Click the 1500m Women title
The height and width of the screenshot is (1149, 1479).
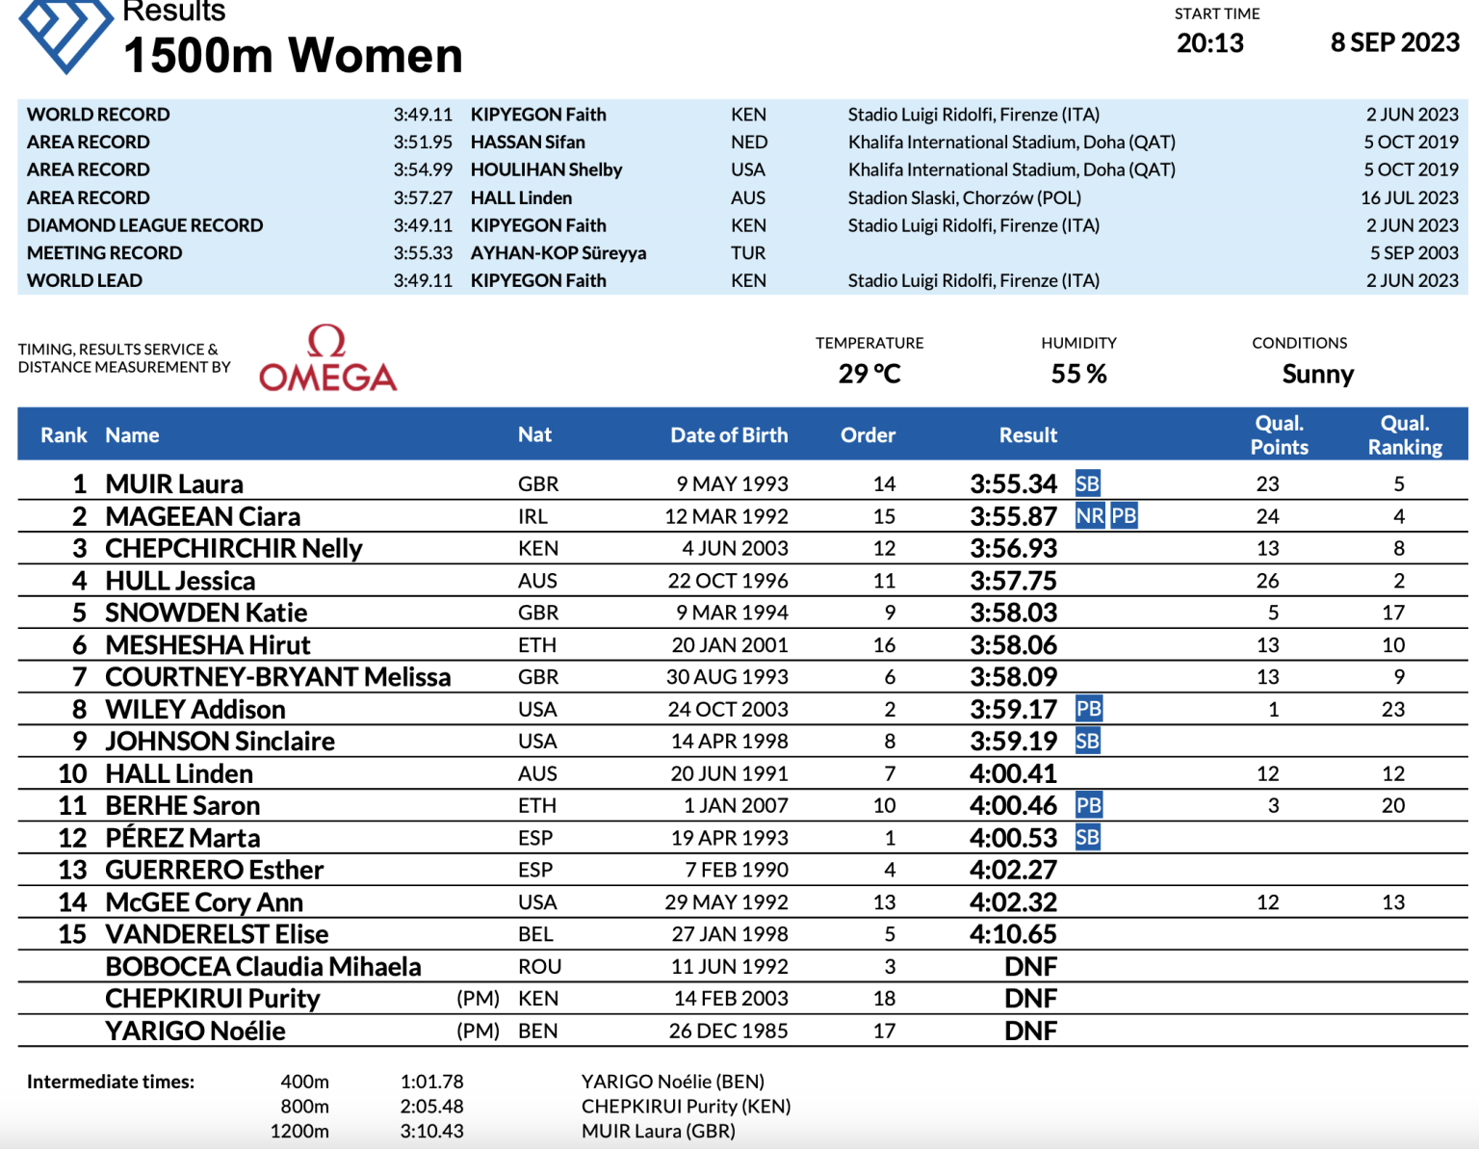293,56
